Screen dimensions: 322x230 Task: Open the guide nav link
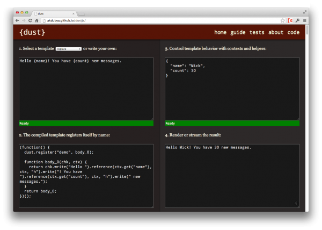point(238,32)
